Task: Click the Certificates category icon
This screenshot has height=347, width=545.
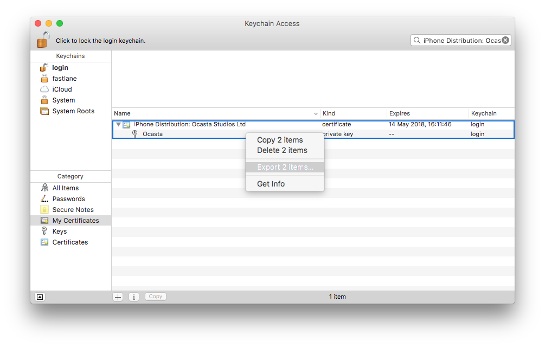Action: pos(44,242)
